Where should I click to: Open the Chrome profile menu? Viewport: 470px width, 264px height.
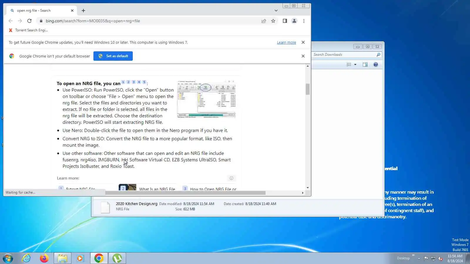[x=294, y=21]
